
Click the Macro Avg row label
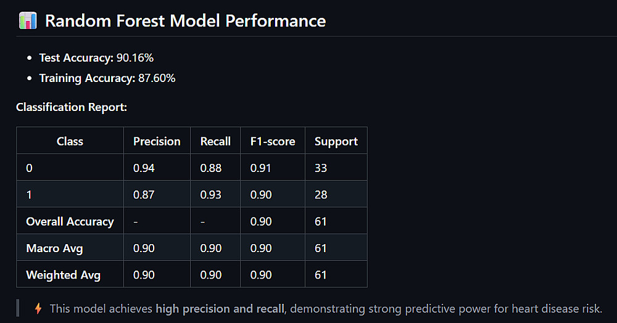coord(54,248)
